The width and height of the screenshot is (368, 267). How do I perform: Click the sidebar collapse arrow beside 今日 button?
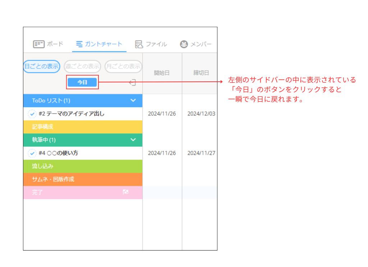[x=132, y=82]
